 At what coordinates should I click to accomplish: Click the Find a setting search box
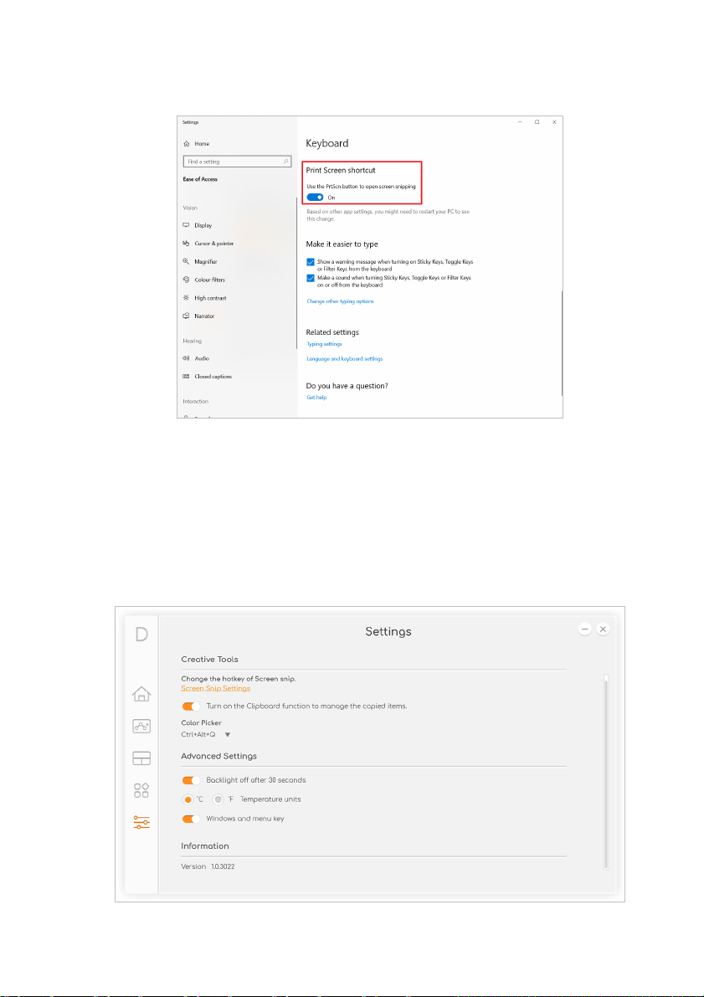tap(232, 162)
